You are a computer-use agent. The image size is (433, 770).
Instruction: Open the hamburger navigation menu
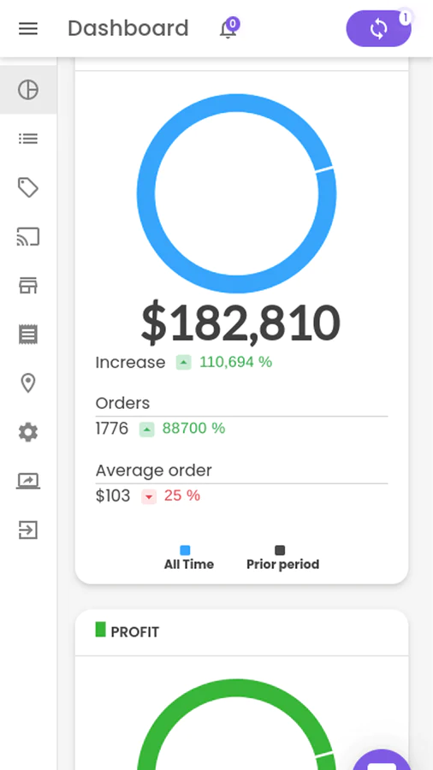coord(28,29)
